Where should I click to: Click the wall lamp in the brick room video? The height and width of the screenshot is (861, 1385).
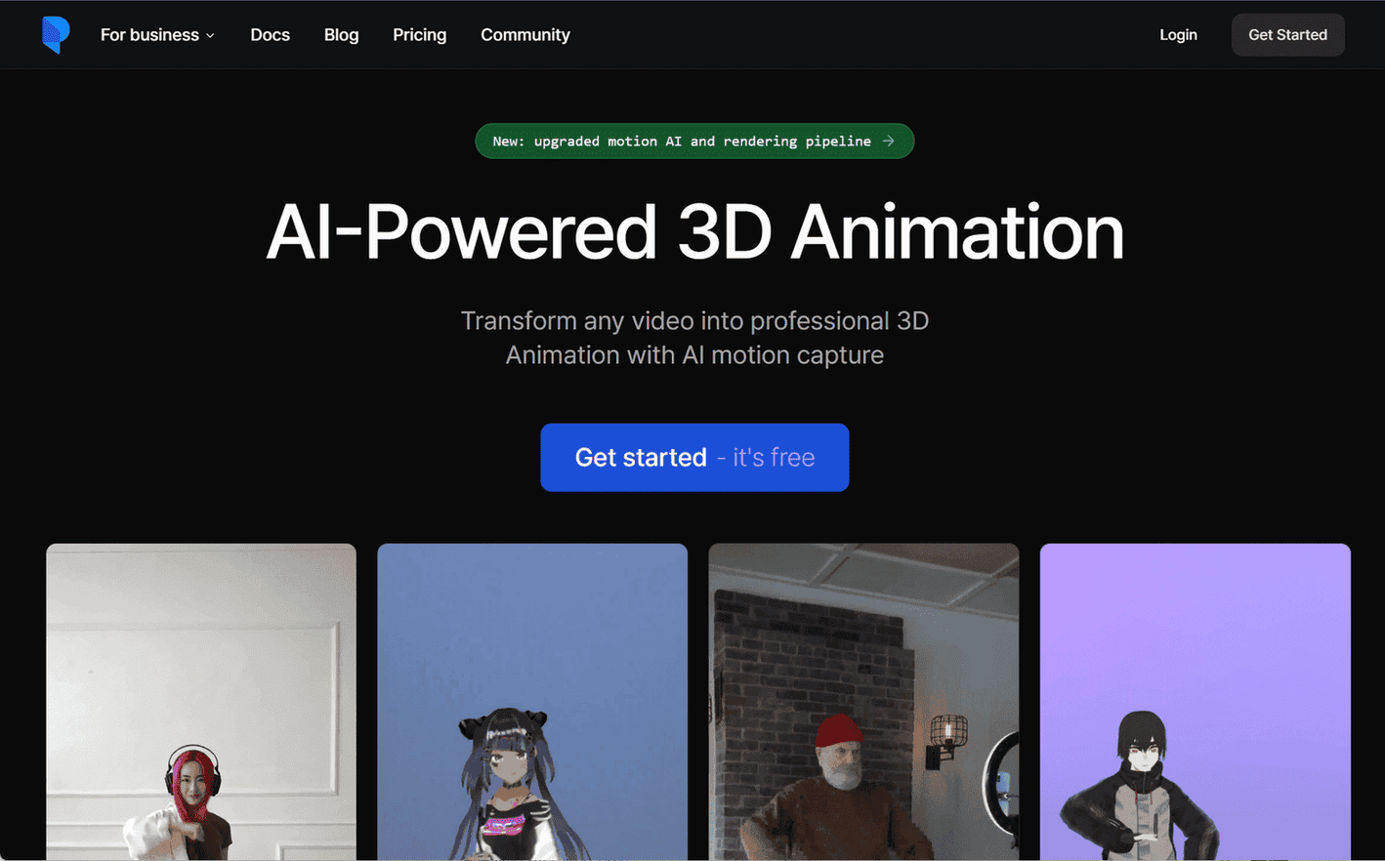[946, 737]
